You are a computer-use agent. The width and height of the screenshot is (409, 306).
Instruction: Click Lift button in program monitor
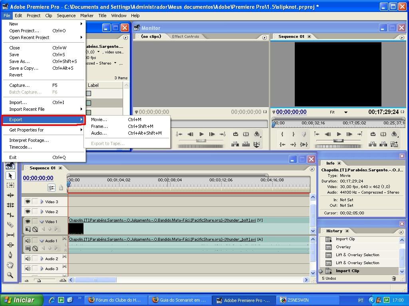point(372,144)
